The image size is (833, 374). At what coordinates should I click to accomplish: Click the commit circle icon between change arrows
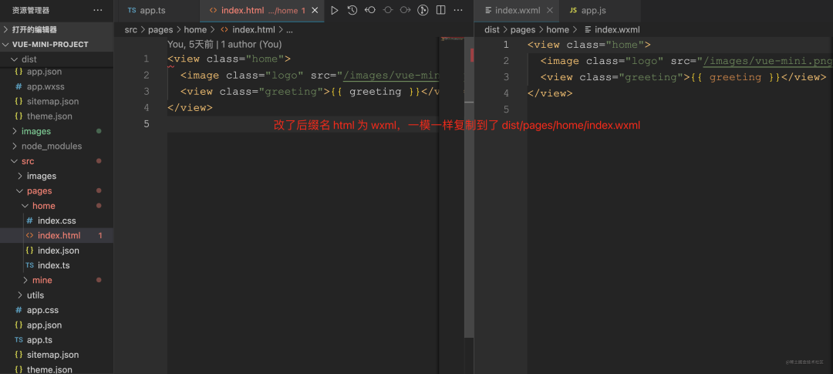[x=388, y=10]
